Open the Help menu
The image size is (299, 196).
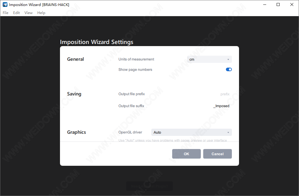tap(41, 13)
